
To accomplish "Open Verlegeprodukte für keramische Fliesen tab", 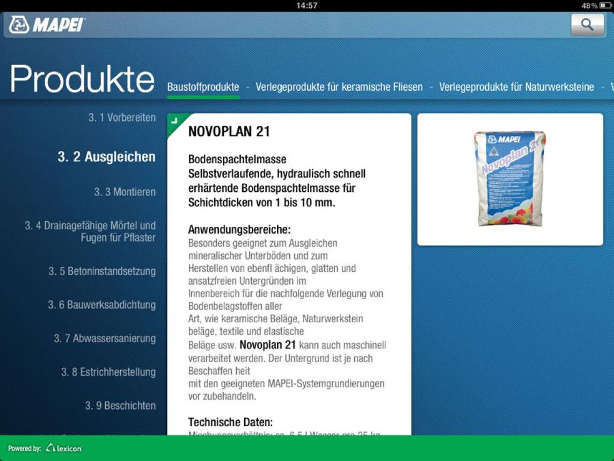I will point(339,87).
